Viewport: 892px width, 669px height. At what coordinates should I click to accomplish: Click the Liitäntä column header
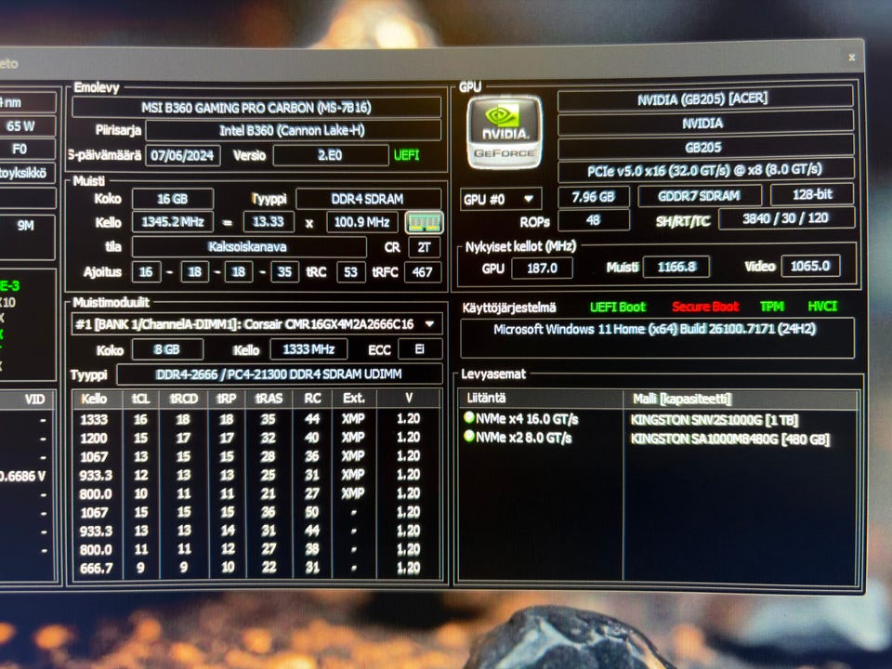pos(540,399)
